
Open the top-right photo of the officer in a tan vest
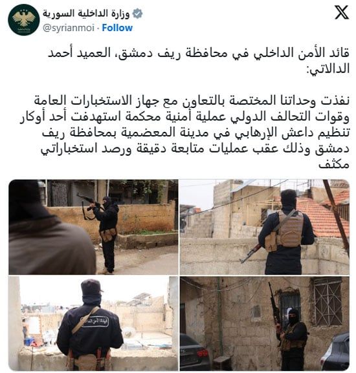(265, 227)
